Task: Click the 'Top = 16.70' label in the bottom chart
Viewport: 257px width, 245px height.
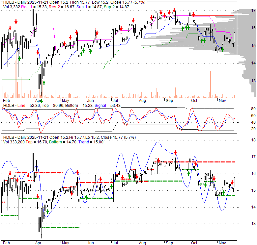Action: 36,142
